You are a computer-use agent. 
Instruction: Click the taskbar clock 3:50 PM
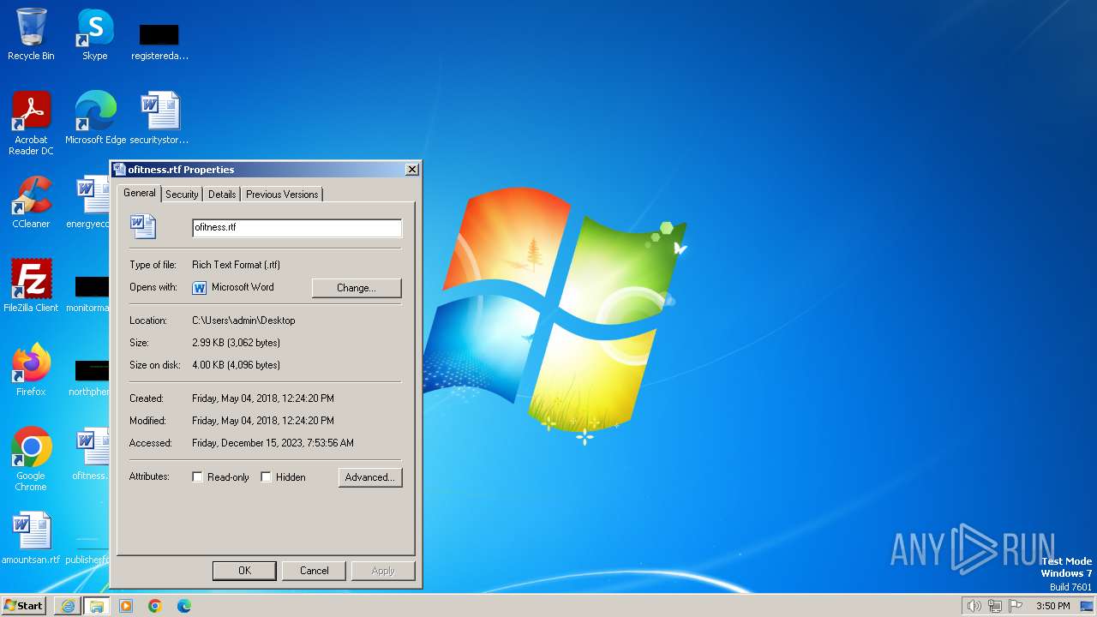tap(1052, 606)
